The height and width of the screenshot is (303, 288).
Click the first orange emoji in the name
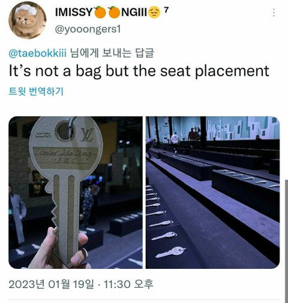100,12
